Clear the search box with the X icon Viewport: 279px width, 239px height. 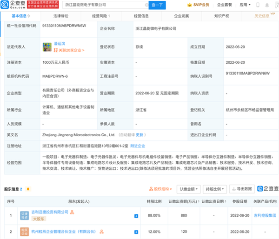(x=146, y=5)
